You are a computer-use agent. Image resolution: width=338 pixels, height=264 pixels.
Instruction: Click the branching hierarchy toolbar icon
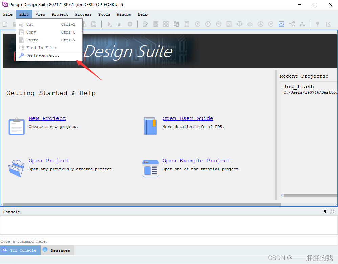pyautogui.click(x=292, y=24)
